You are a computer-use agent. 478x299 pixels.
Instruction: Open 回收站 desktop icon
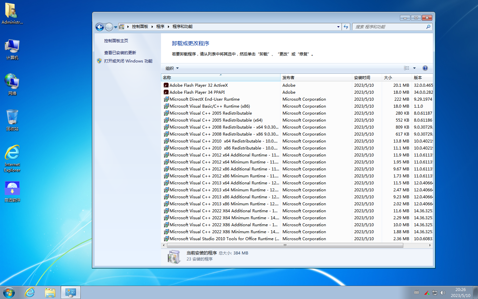[x=12, y=120]
